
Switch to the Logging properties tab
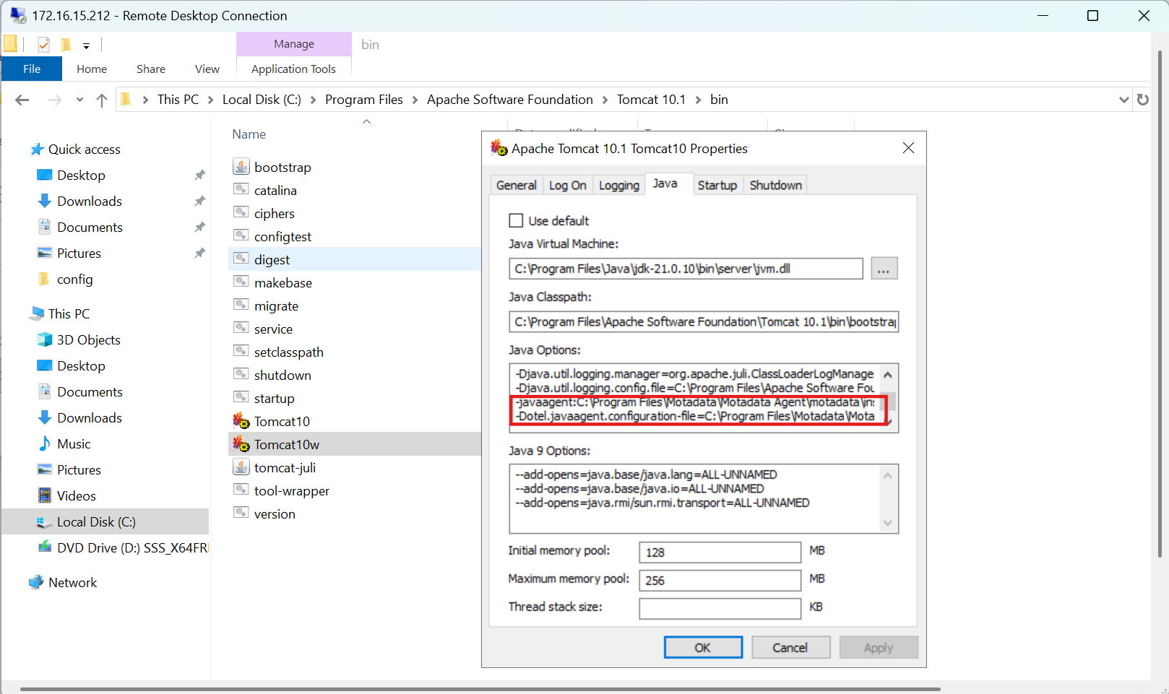point(619,185)
